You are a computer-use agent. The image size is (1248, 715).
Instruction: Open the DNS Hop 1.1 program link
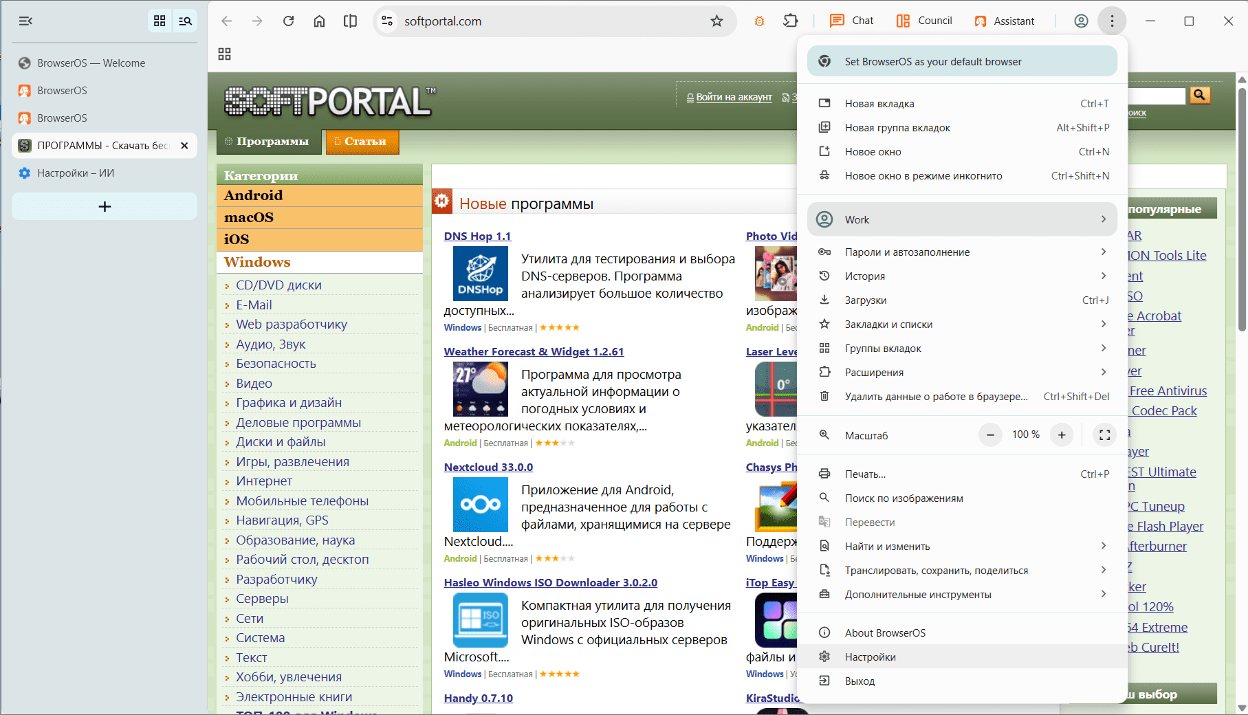pyautogui.click(x=477, y=236)
